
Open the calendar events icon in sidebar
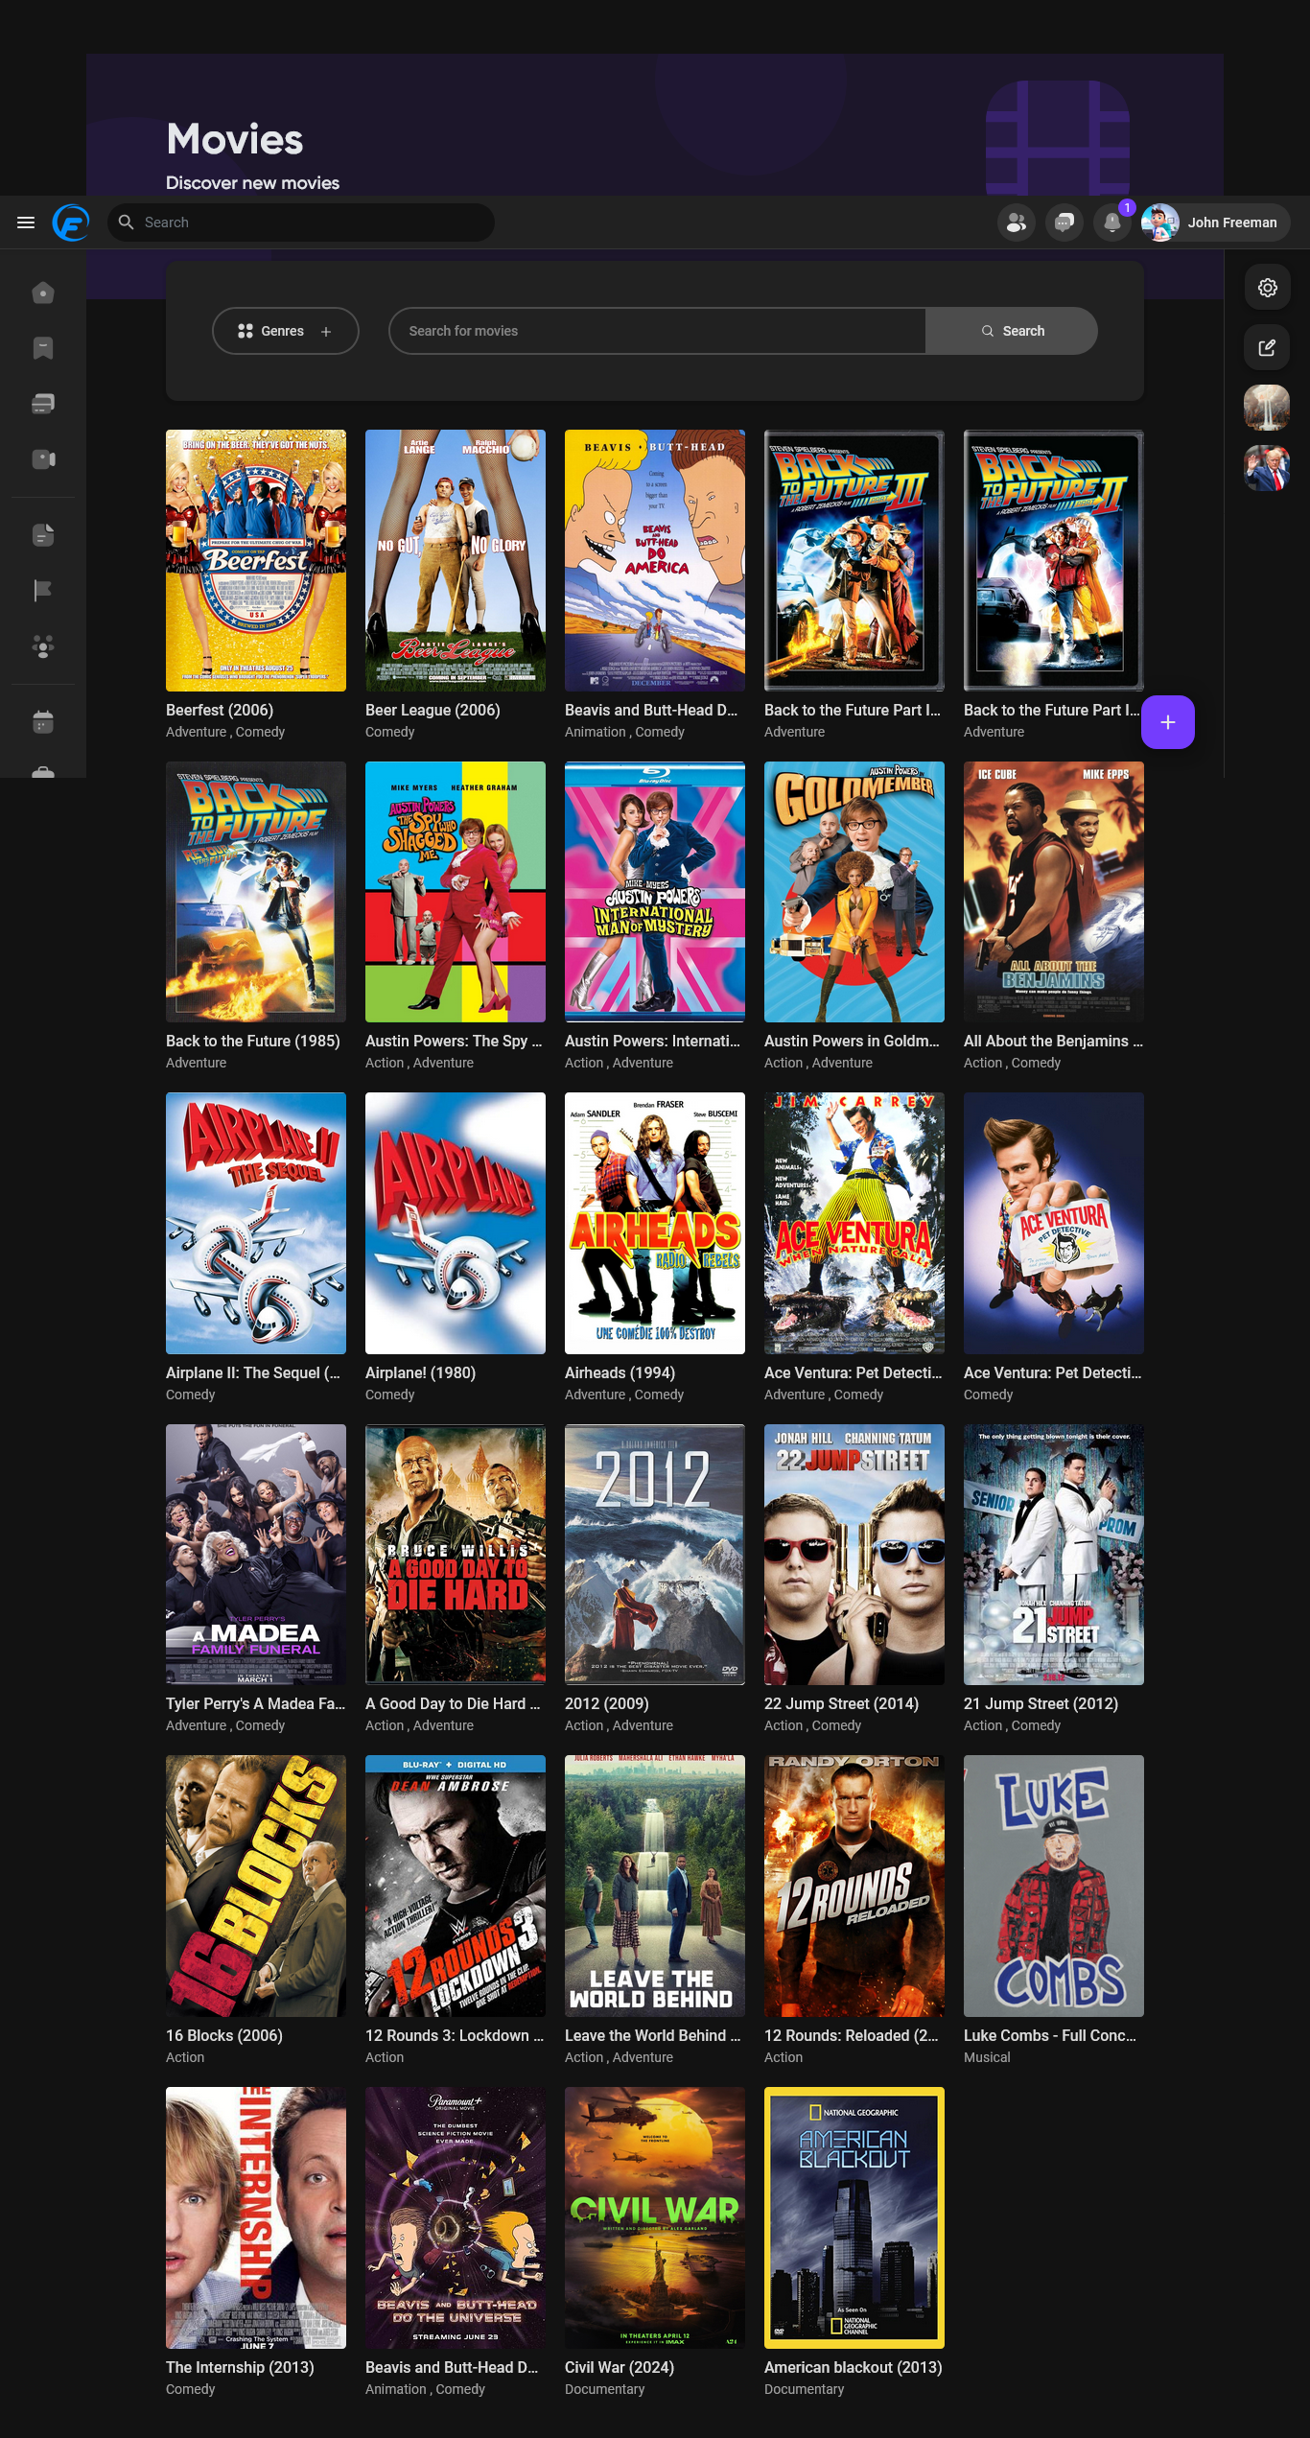point(43,722)
